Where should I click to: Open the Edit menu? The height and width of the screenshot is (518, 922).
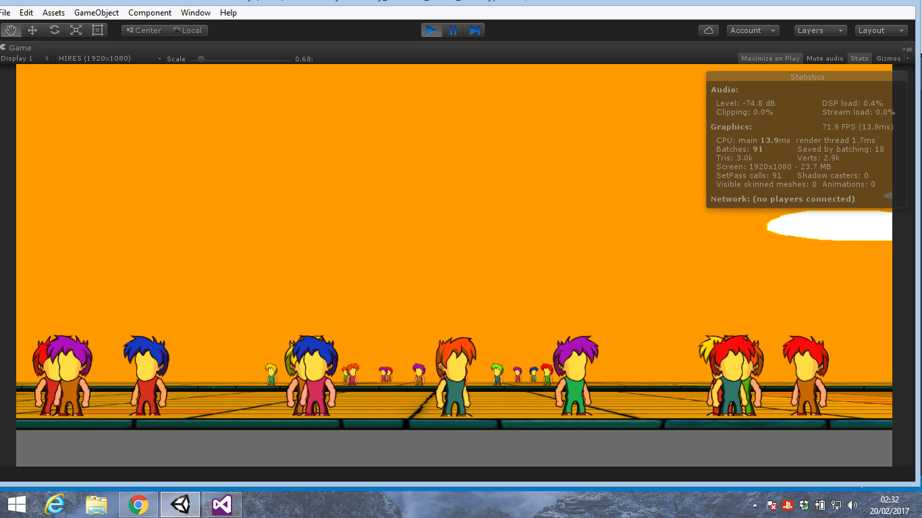coord(26,13)
